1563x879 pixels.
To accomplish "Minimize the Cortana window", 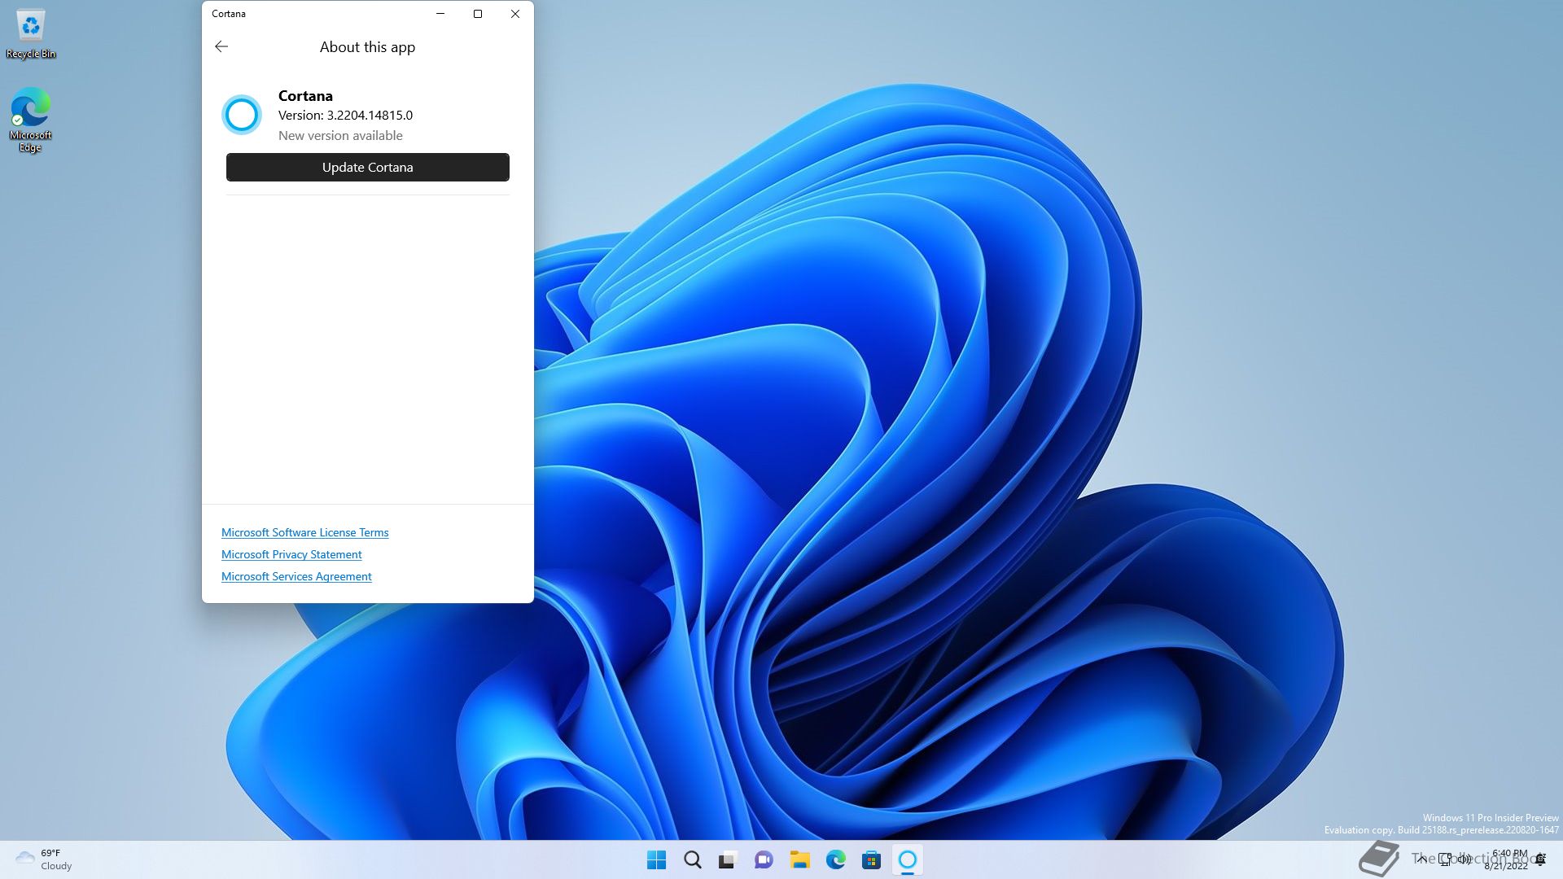I will pos(440,14).
